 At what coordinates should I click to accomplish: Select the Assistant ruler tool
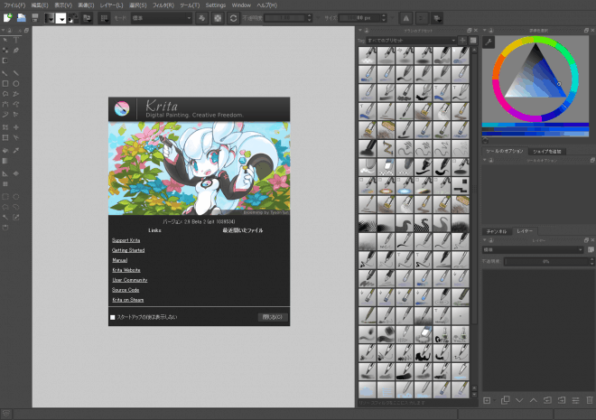click(x=5, y=173)
